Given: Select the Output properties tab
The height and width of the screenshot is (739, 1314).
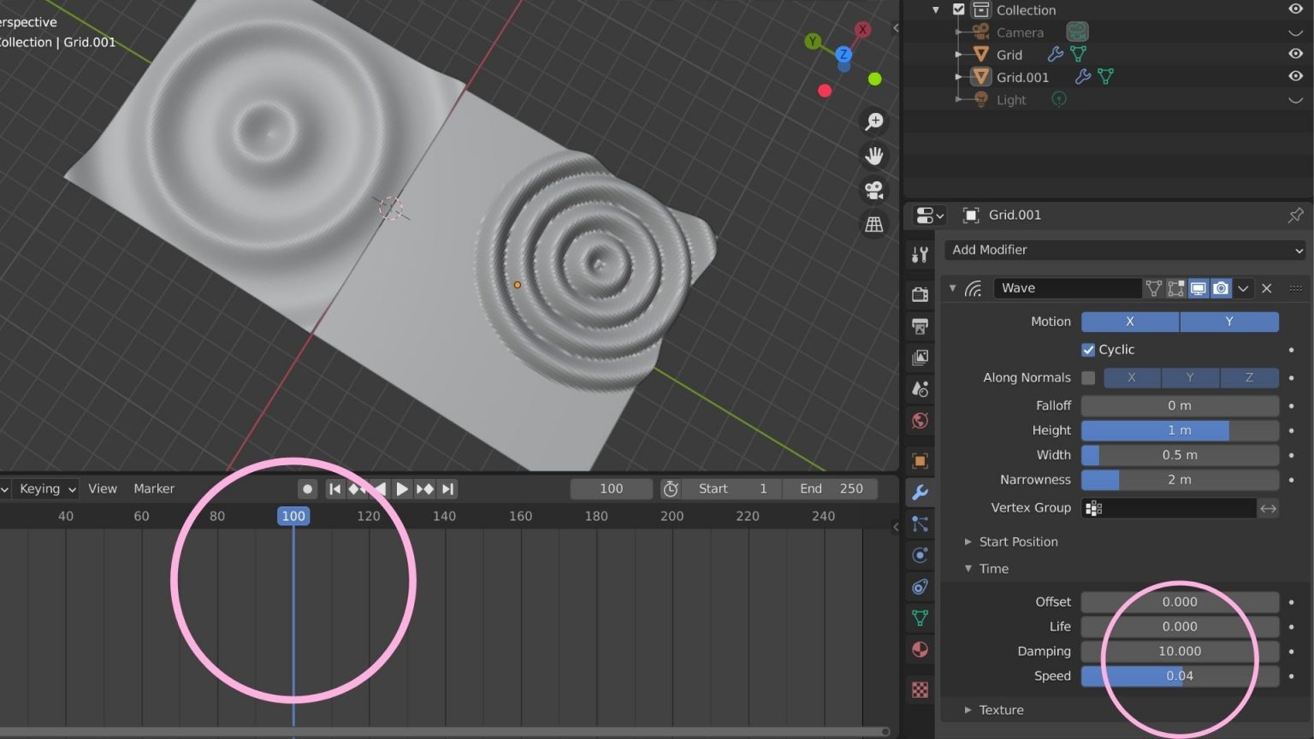Looking at the screenshot, I should click(920, 325).
